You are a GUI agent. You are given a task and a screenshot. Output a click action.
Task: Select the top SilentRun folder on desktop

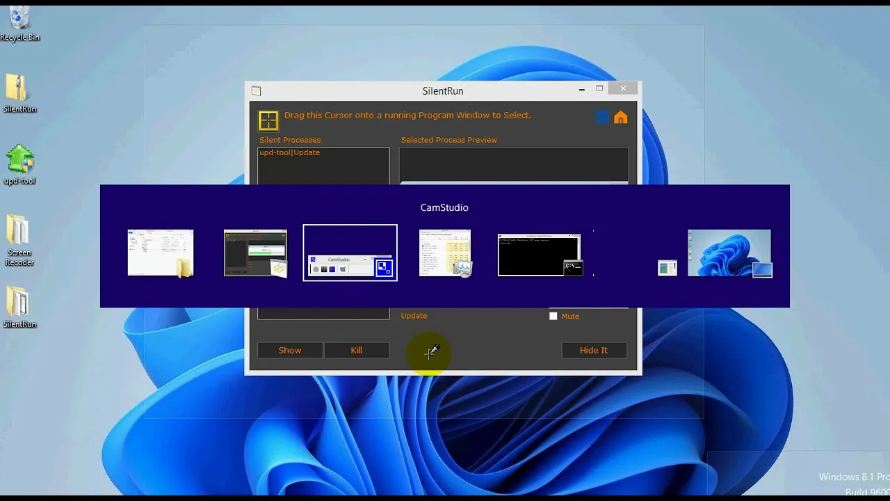click(19, 93)
